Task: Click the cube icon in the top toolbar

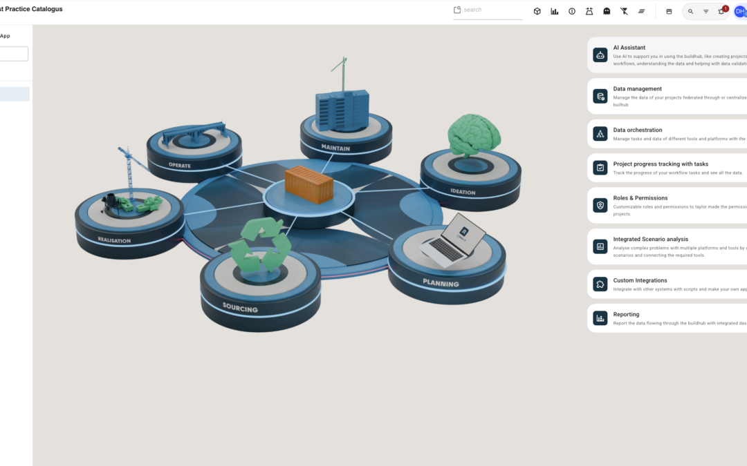Action: coord(537,12)
